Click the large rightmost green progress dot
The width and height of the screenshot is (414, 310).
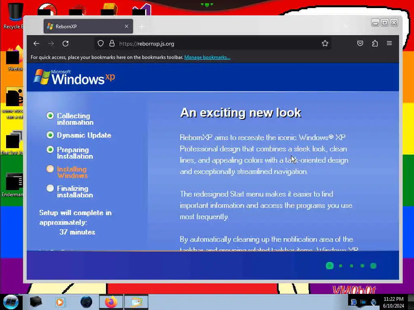pos(373,266)
